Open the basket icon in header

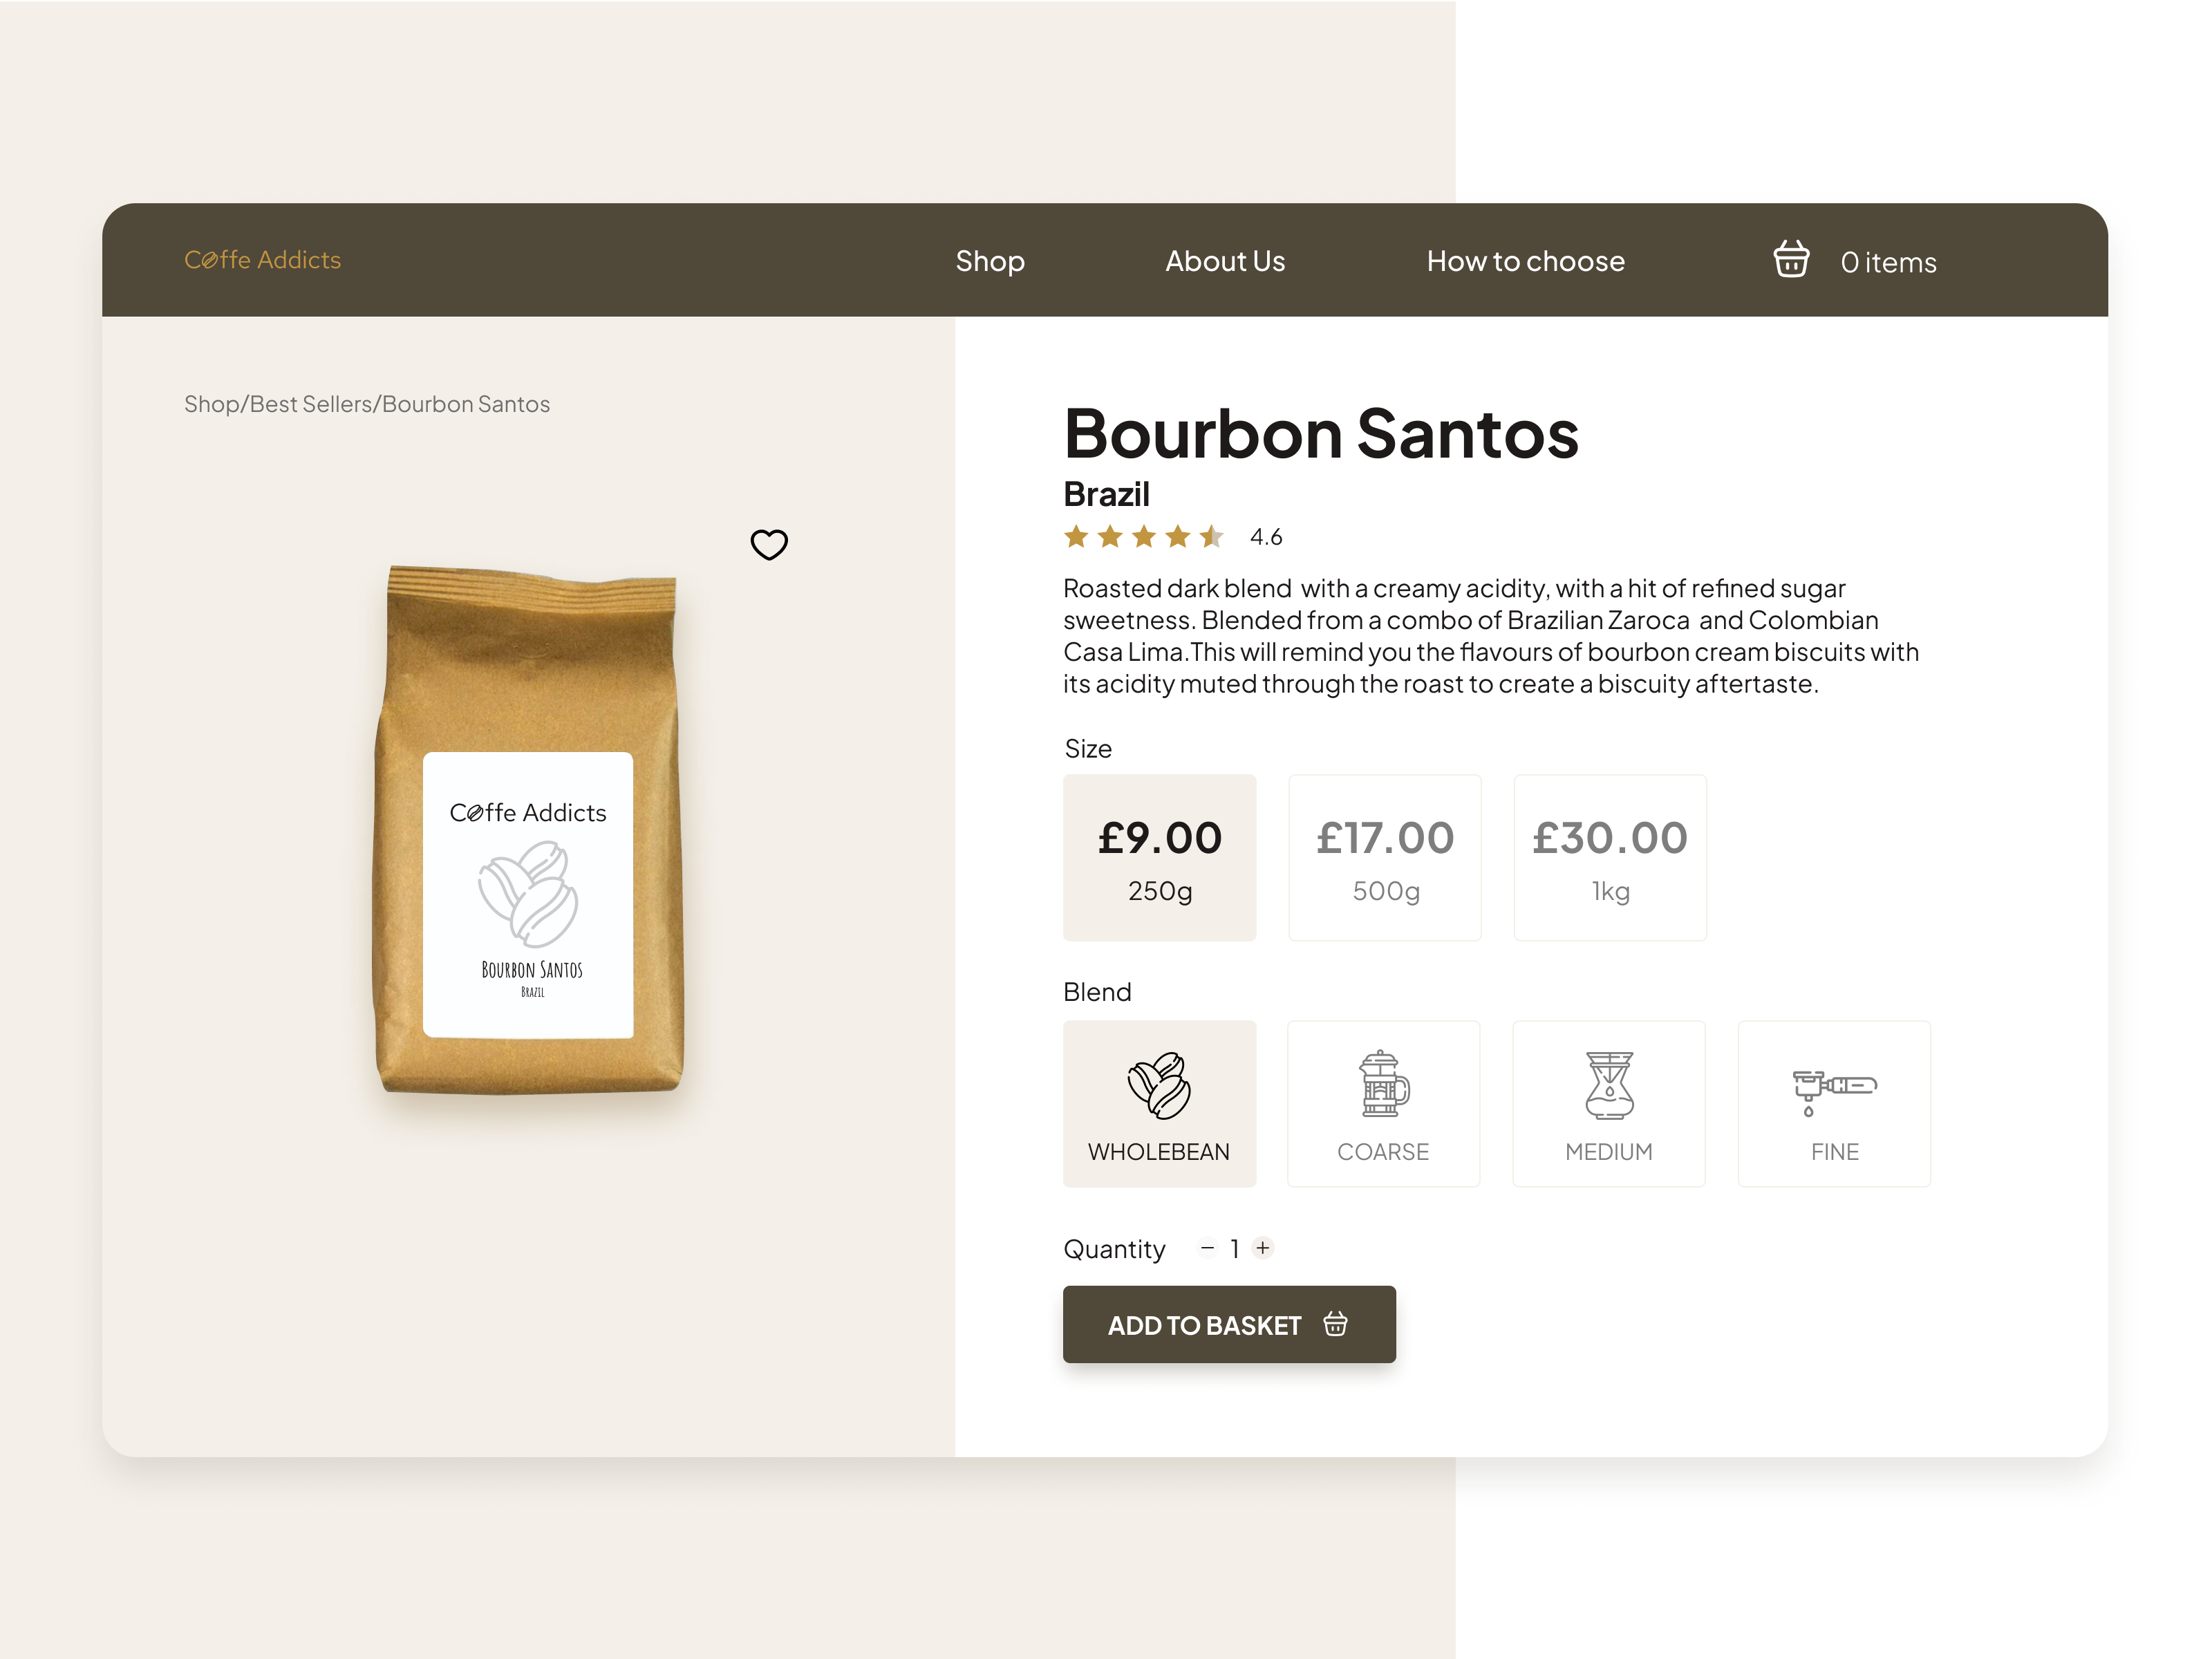pos(1791,259)
